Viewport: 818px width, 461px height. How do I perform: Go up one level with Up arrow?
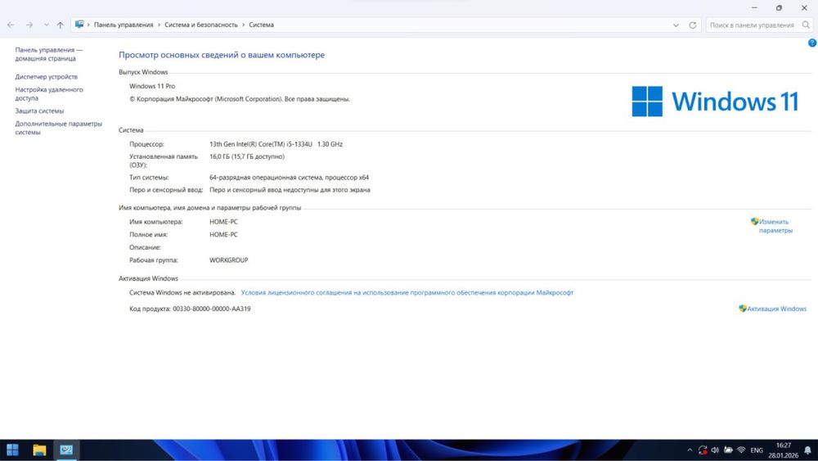(60, 25)
